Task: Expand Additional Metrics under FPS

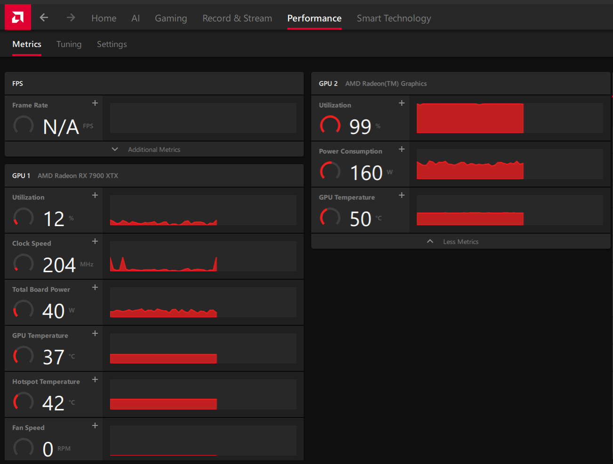Action: [x=154, y=149]
